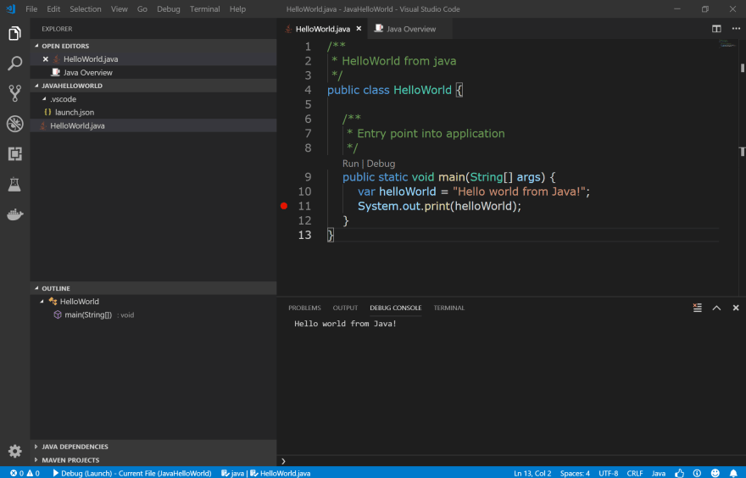Open the Docker view in activity bar
The height and width of the screenshot is (478, 746).
click(x=14, y=214)
